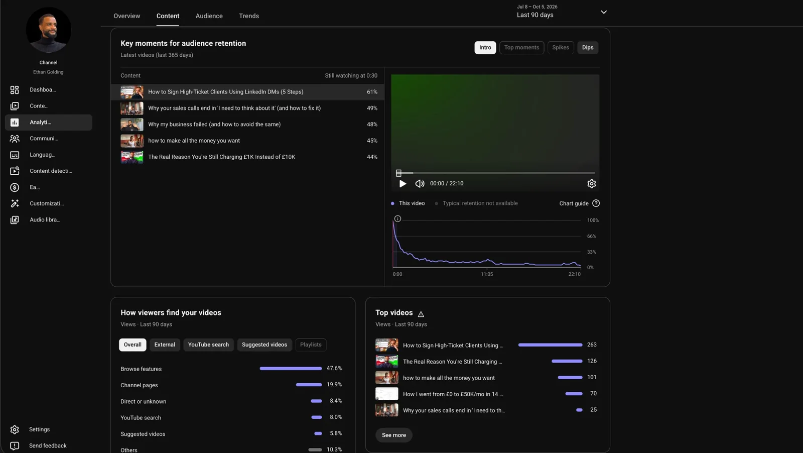Switch to the Overview tab
This screenshot has width=803, height=453.
pyautogui.click(x=127, y=16)
